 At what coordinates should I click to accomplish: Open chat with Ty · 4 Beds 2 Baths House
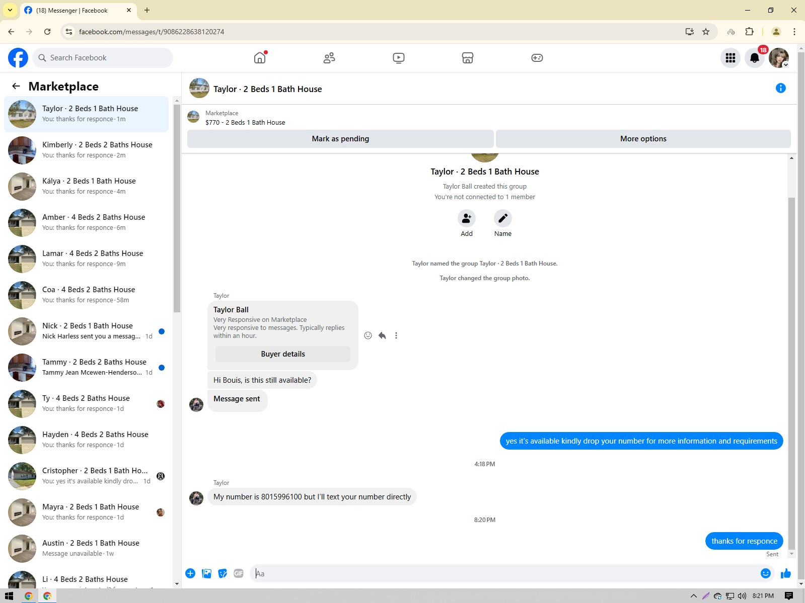click(x=87, y=404)
